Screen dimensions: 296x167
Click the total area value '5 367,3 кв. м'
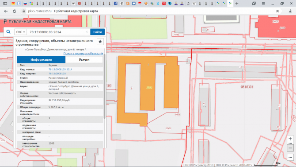[x=56, y=107]
